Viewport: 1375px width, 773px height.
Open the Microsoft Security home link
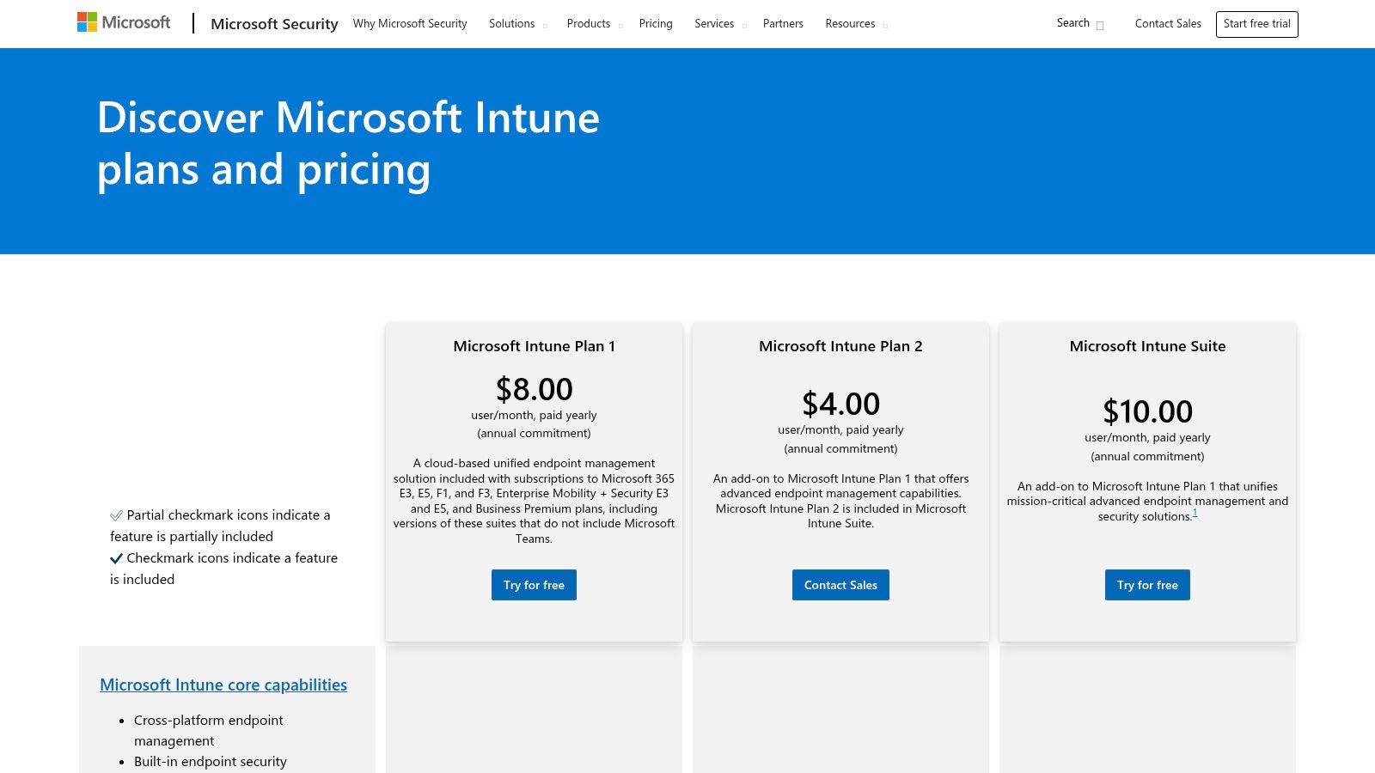click(274, 24)
